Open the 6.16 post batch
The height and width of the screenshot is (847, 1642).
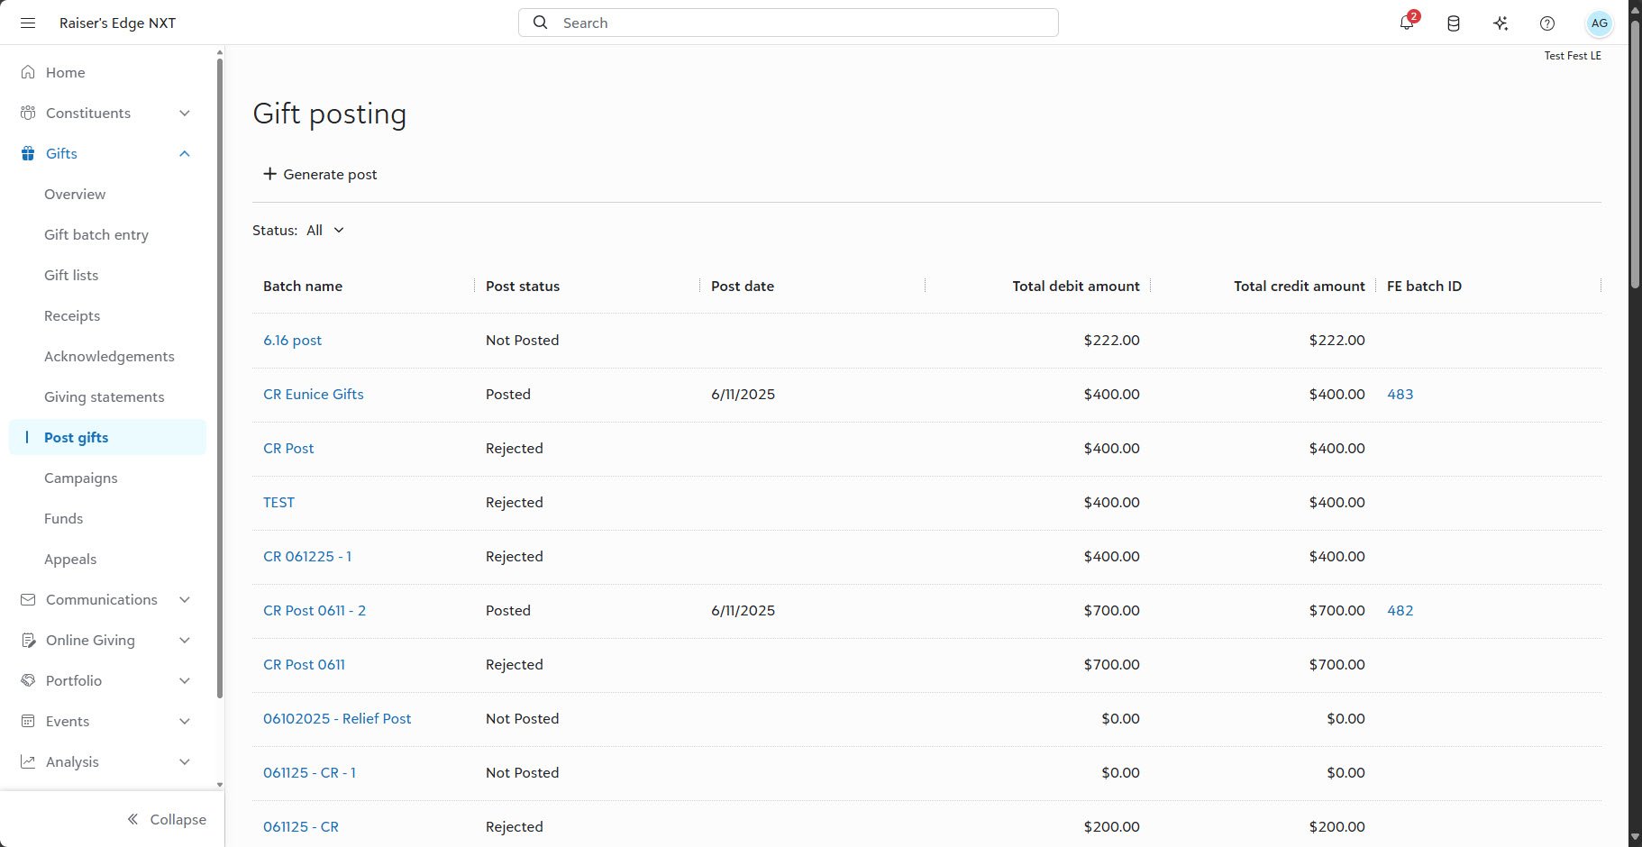[292, 340]
